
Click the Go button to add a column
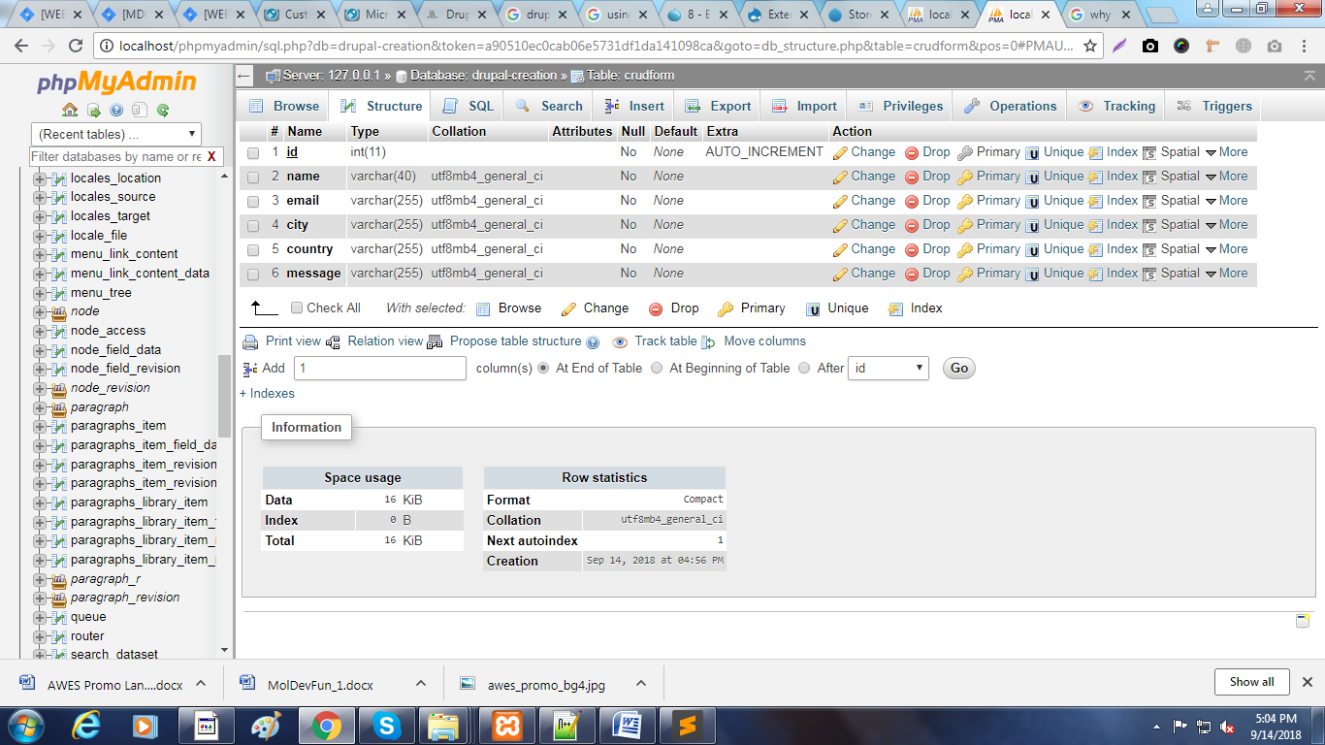pyautogui.click(x=958, y=369)
